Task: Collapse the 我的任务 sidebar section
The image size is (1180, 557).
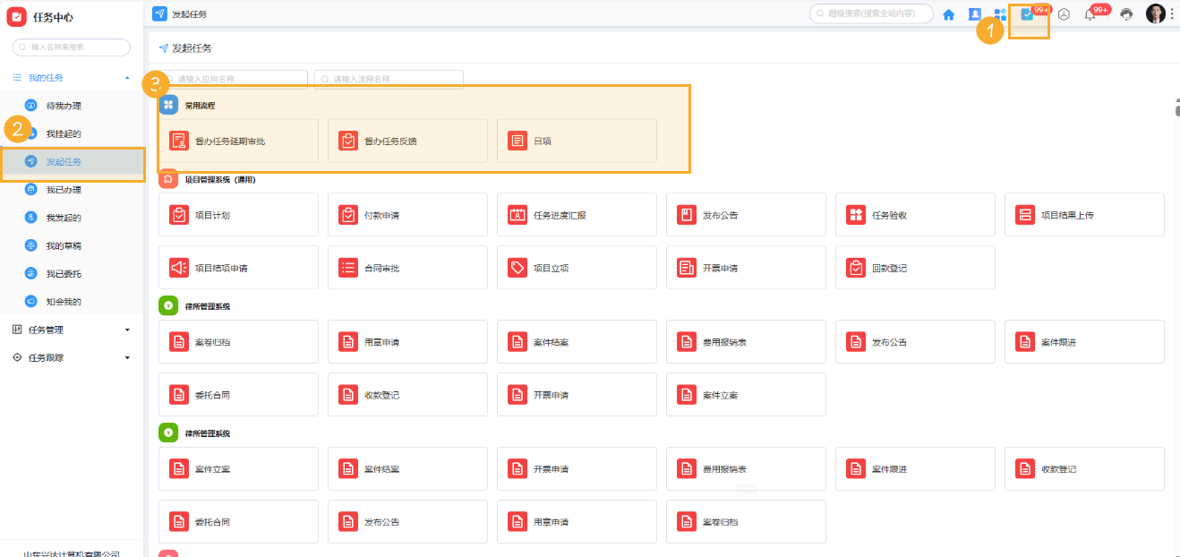Action: [127, 79]
